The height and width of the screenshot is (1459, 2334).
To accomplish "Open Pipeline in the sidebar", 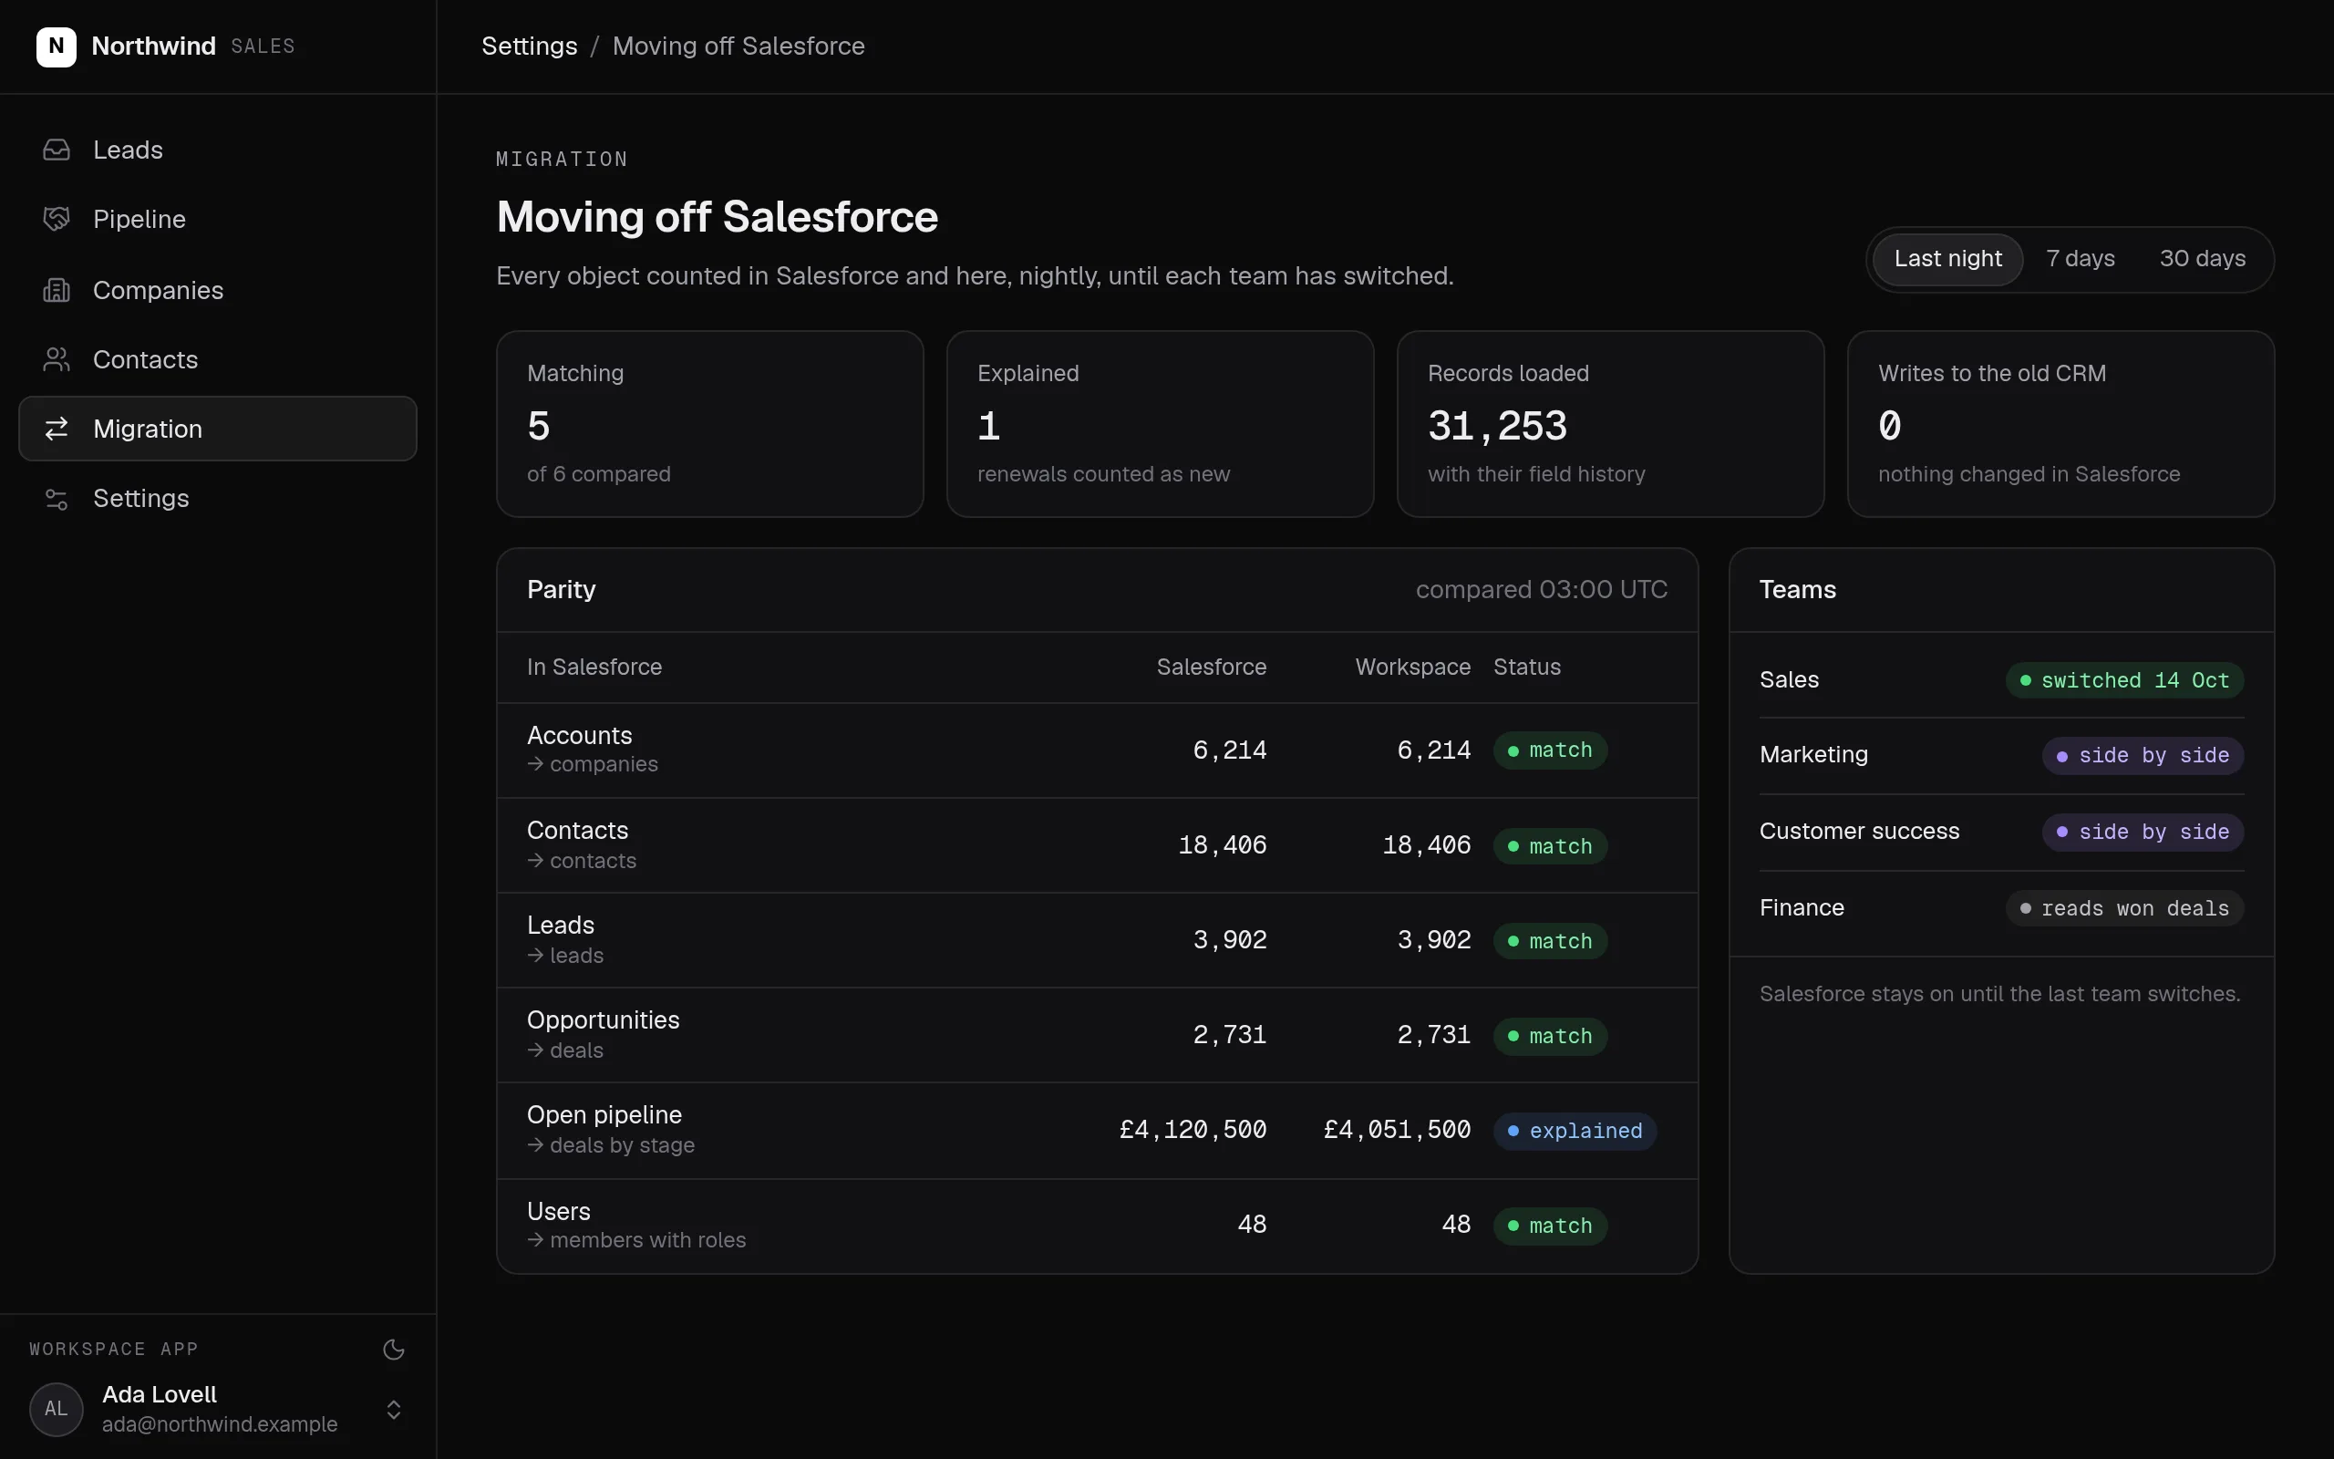I will pos(218,219).
